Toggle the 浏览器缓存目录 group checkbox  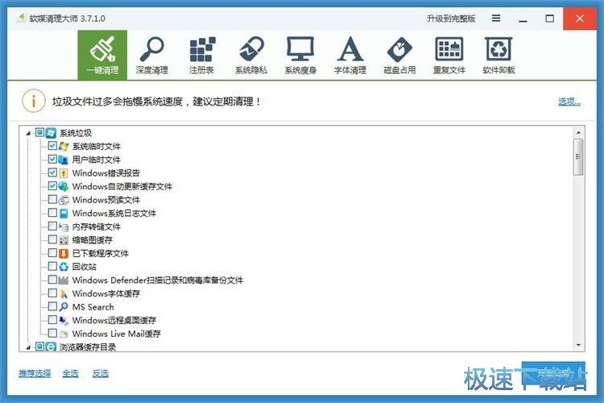[39, 347]
